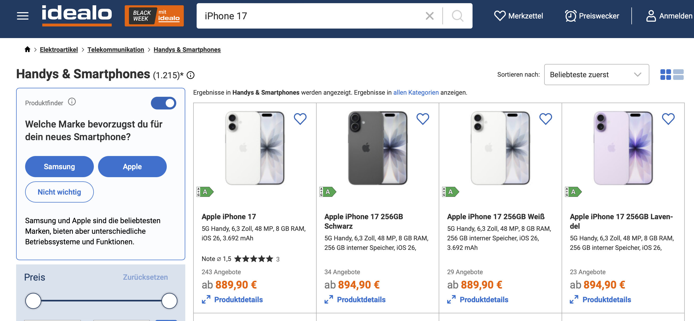
Task: Switch to list view layout icon
Action: tap(678, 75)
